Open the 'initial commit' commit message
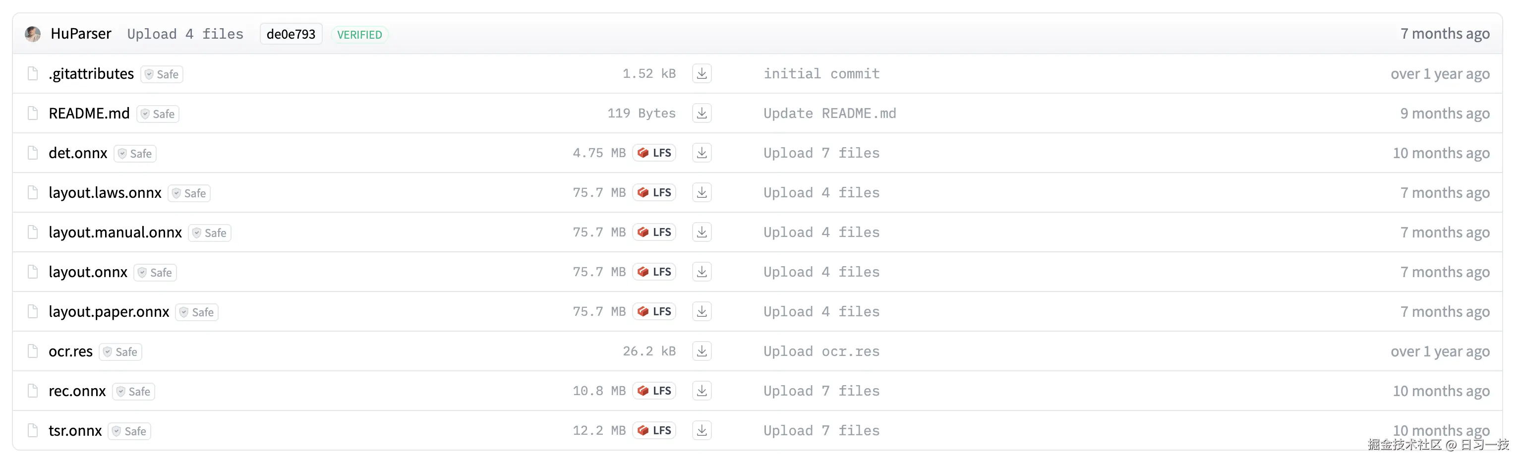 pos(820,74)
